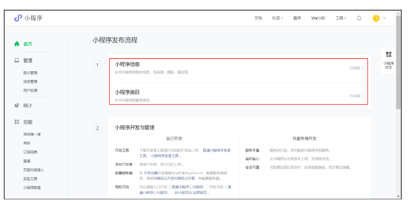Open 小程序联盟 in the sidebar
This screenshot has height=201, width=414.
click(32, 187)
